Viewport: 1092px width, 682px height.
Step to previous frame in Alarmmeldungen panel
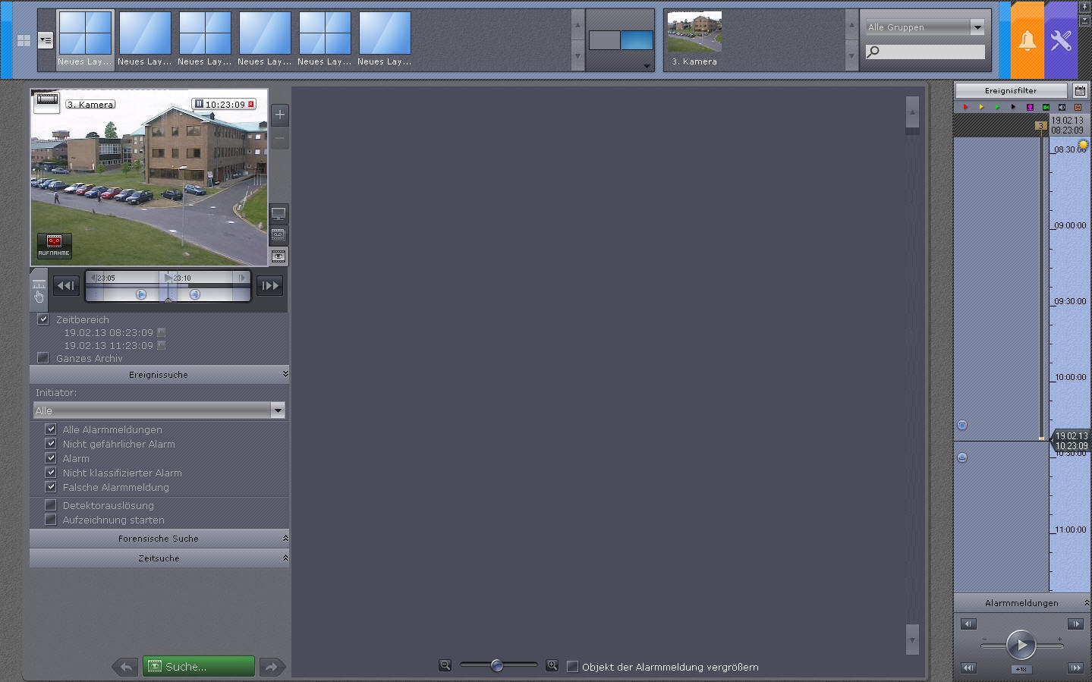968,624
